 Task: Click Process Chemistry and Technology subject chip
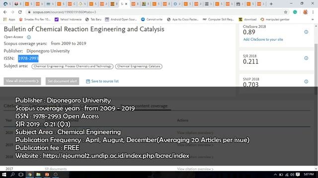point(73,66)
